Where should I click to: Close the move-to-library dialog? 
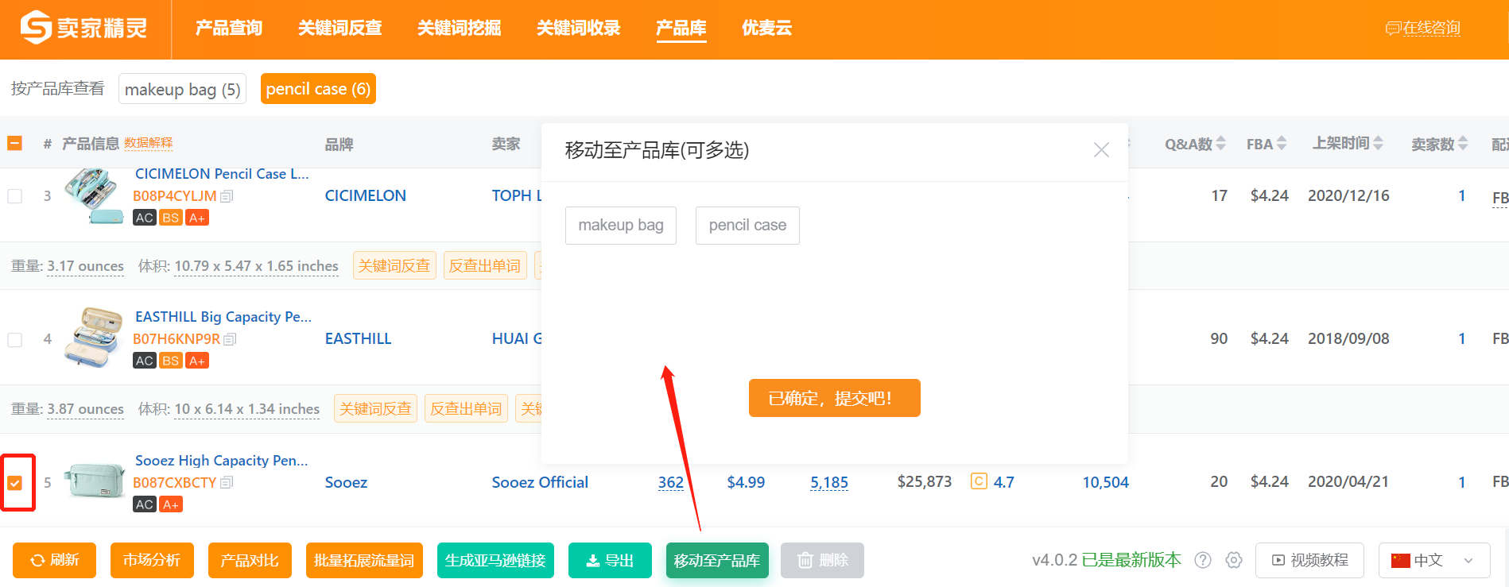[1101, 150]
